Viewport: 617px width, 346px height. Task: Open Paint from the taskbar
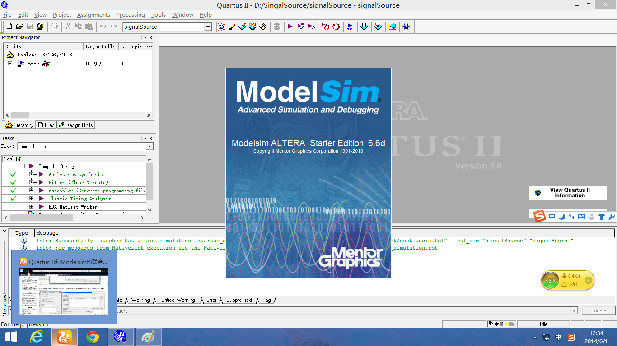tap(148, 337)
